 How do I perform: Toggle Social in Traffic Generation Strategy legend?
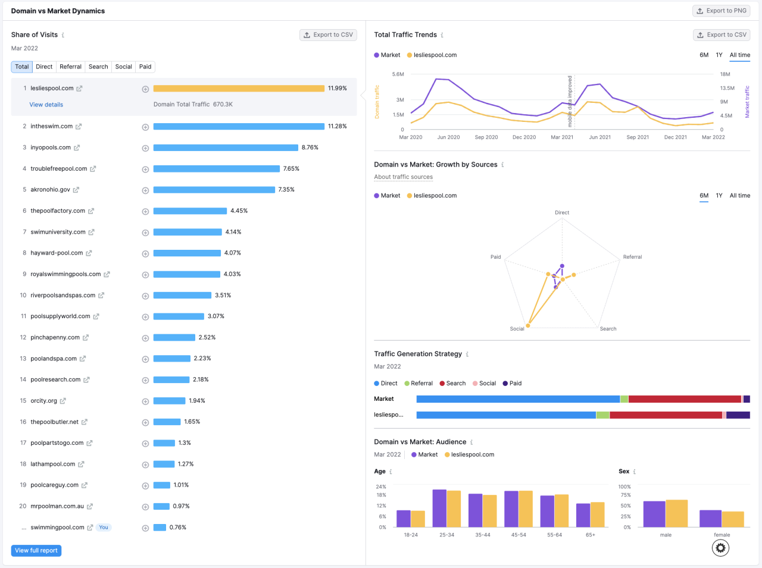tap(484, 384)
